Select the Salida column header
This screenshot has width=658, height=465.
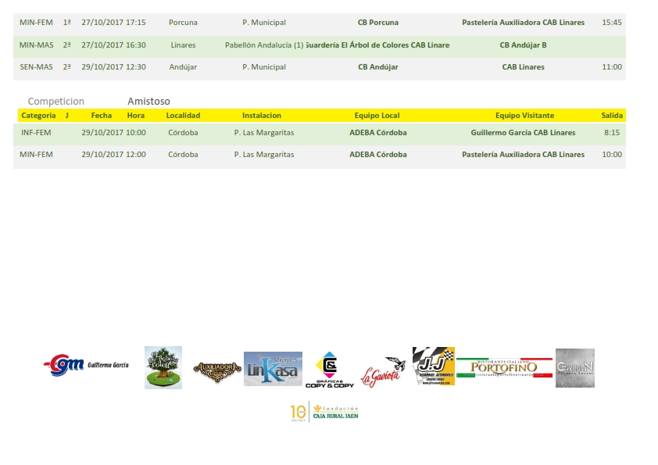pyautogui.click(x=612, y=116)
